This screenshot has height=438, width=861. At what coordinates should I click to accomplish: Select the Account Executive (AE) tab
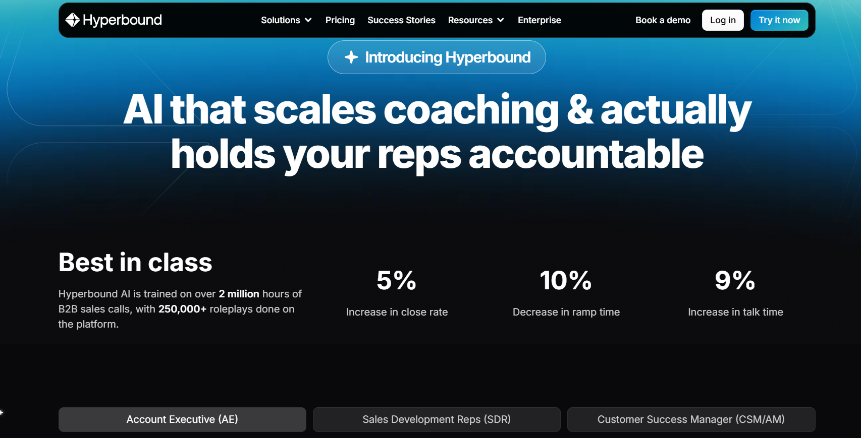click(x=182, y=419)
